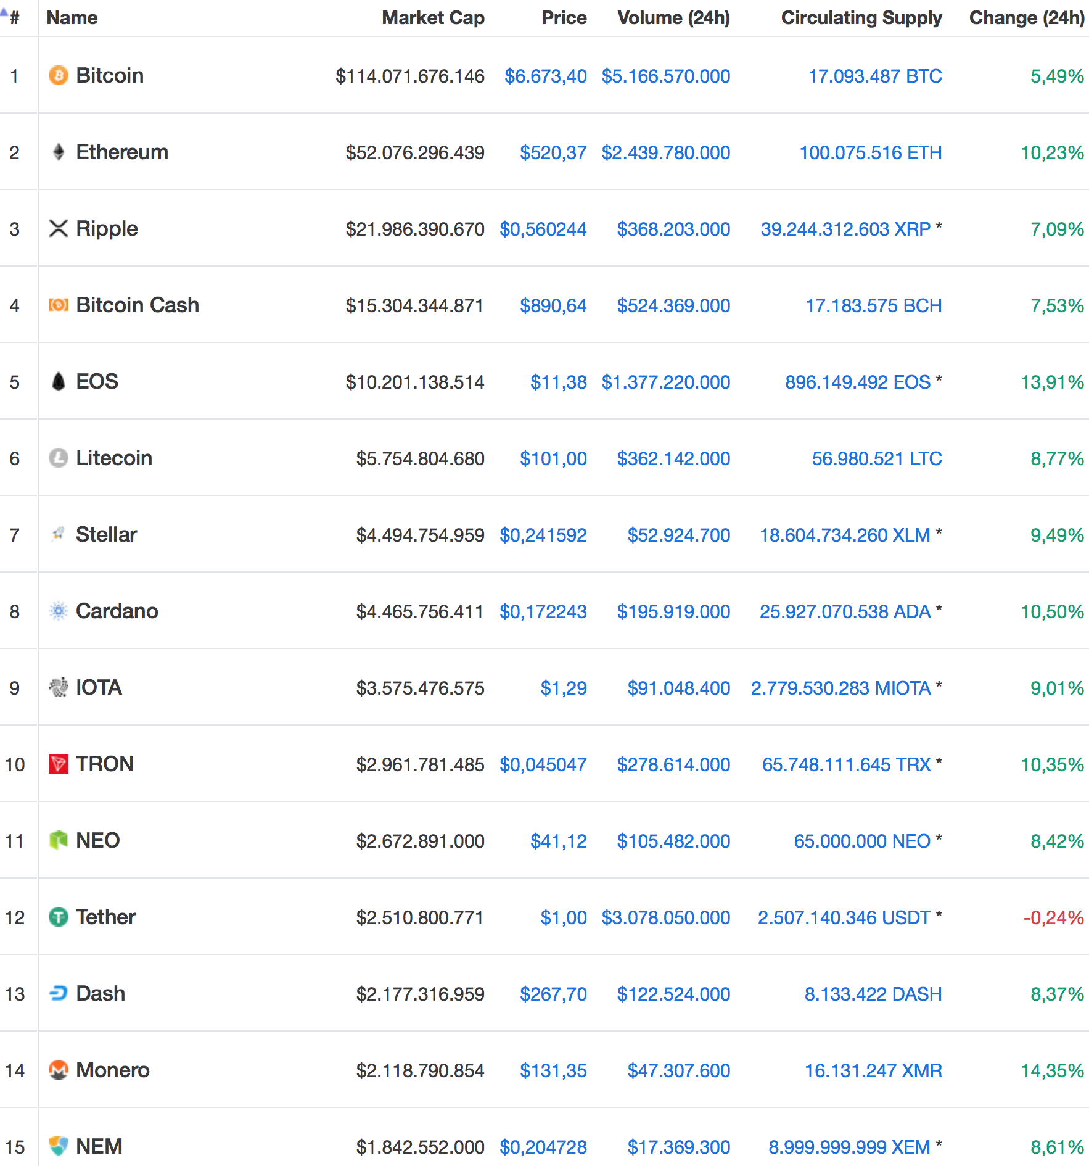Click Bitcoin price $6.673,40
This screenshot has height=1166, width=1089.
(546, 76)
